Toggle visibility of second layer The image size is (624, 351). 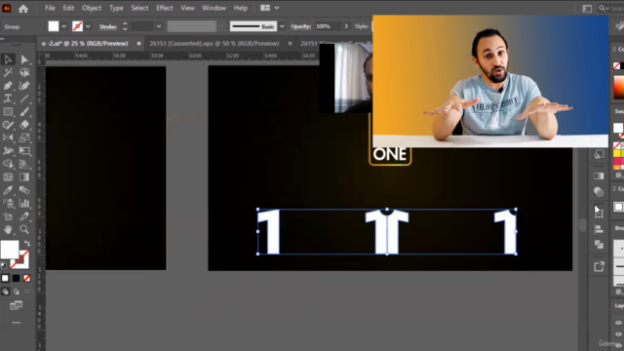(x=618, y=334)
